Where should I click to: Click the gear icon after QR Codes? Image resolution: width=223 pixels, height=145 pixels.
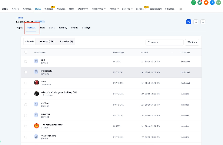point(181,9)
